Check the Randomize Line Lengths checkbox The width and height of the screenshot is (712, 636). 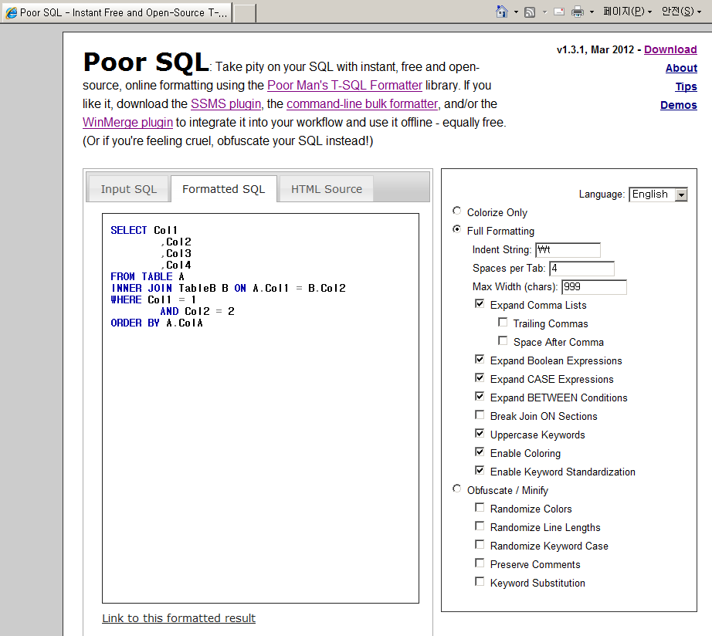480,526
